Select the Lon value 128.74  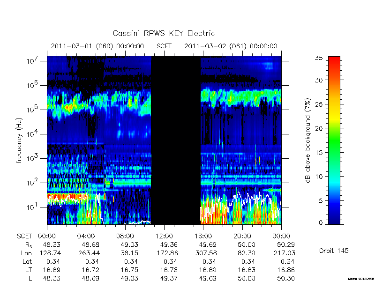[x=50, y=253]
